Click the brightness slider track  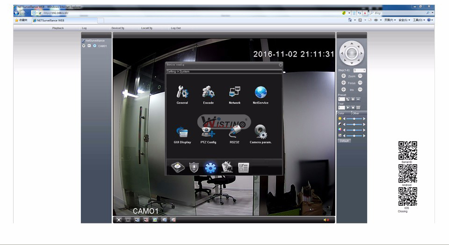click(354, 119)
